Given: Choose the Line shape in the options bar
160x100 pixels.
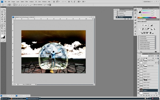Looking at the screenshot, I should pos(28,5).
